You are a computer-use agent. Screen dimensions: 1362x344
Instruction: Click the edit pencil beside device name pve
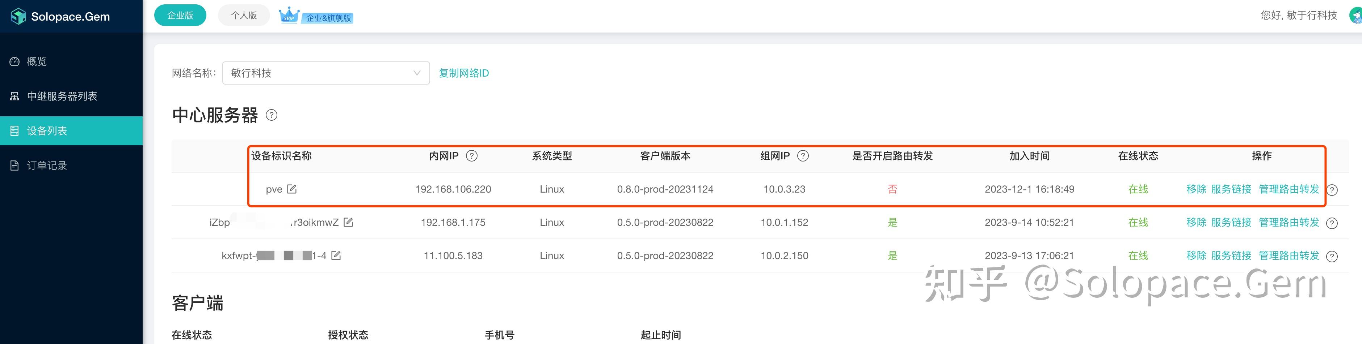click(292, 189)
